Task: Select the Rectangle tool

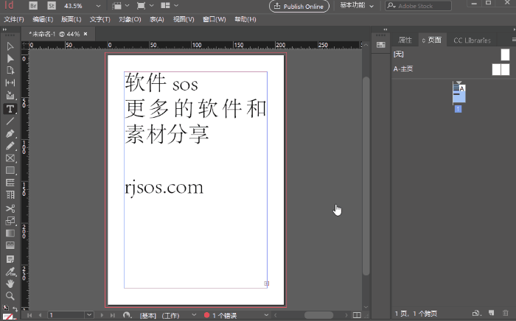Action: [x=10, y=170]
